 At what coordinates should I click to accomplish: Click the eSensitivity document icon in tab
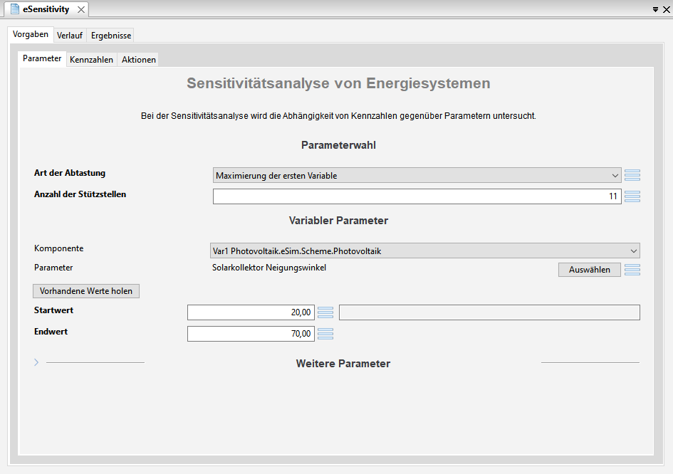coord(14,9)
